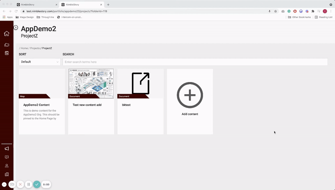This screenshot has width=335, height=190.
Task: Finish recording with the green checkmark
Action: tap(37, 184)
